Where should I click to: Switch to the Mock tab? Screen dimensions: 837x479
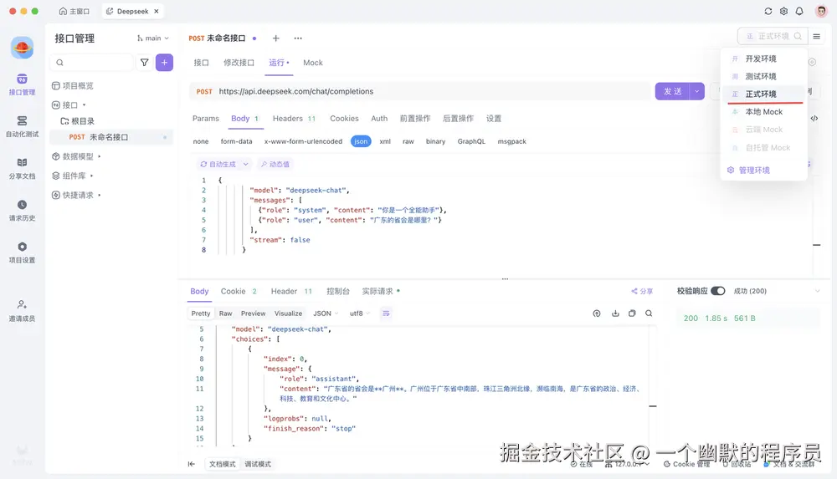tap(313, 63)
